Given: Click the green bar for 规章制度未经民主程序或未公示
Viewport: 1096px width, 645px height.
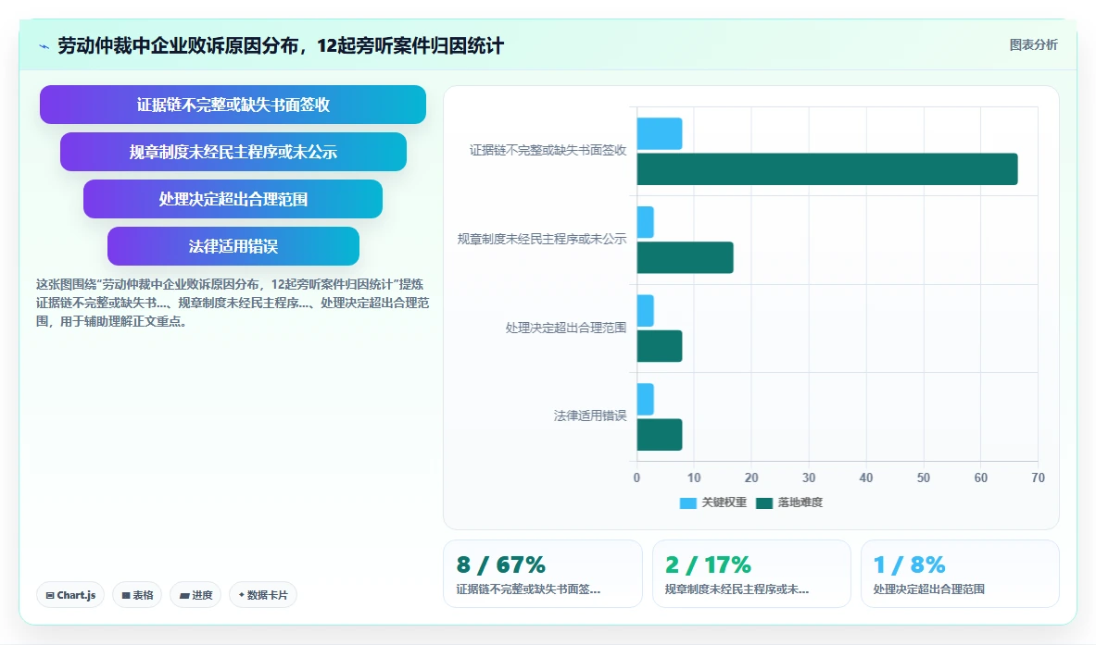Looking at the screenshot, I should 685,257.
